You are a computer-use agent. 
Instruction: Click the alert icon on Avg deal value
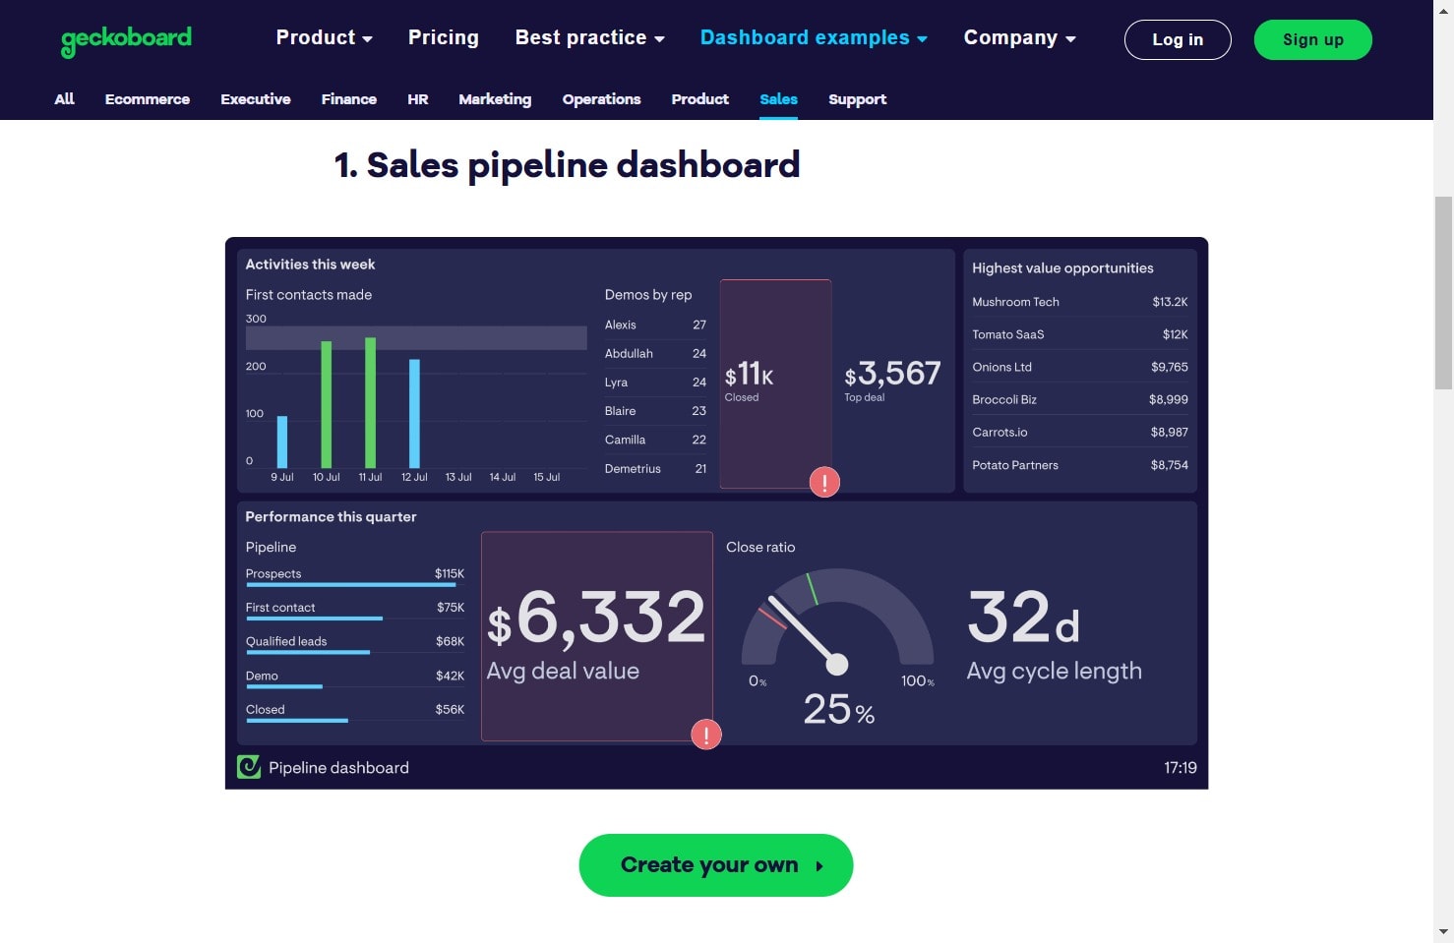point(706,735)
